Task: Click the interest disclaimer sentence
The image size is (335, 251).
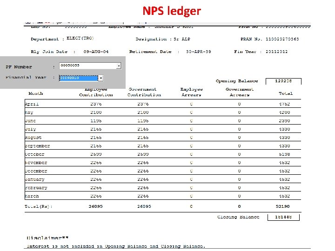Action: (116, 246)
